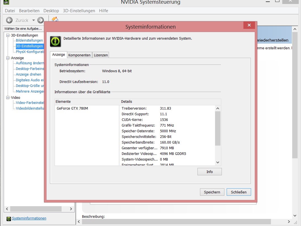Screen dimensions: 301x226
Task: Collapse the 3D-Einstellungen tree node
Action: coord(8,35)
